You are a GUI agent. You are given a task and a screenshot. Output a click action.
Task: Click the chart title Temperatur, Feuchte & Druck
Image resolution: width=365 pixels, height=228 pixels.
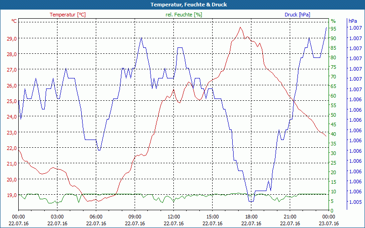188,5
